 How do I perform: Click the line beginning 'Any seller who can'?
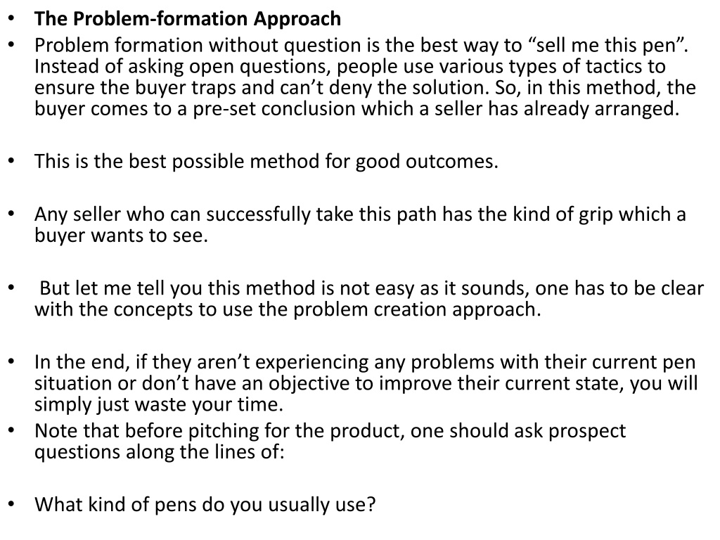pyautogui.click(x=360, y=214)
